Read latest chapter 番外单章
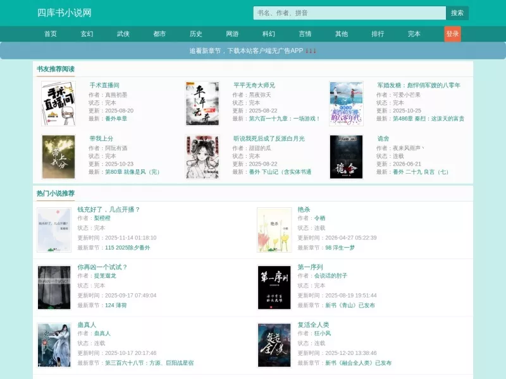 pyautogui.click(x=116, y=119)
